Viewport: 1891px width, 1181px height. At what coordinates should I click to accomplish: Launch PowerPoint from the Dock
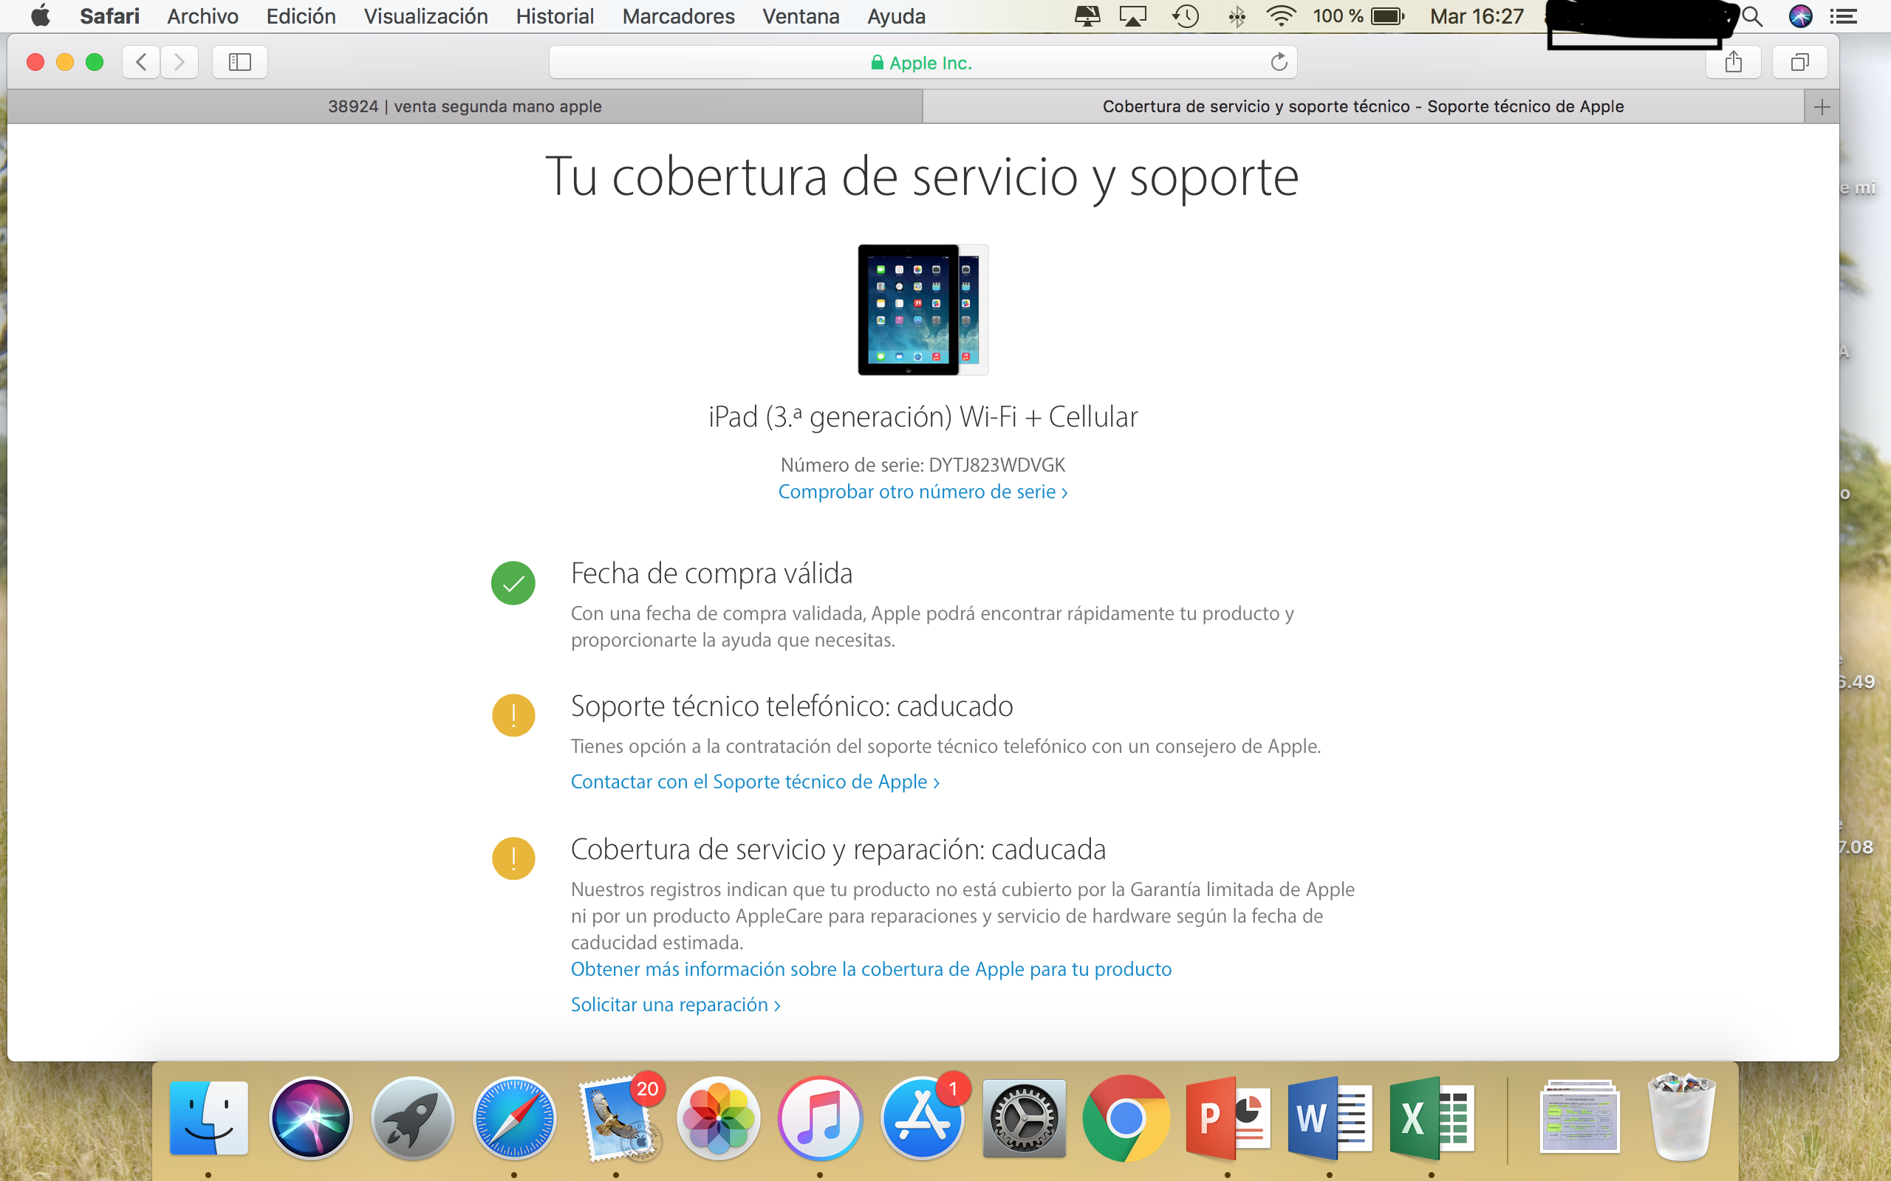[1228, 1118]
